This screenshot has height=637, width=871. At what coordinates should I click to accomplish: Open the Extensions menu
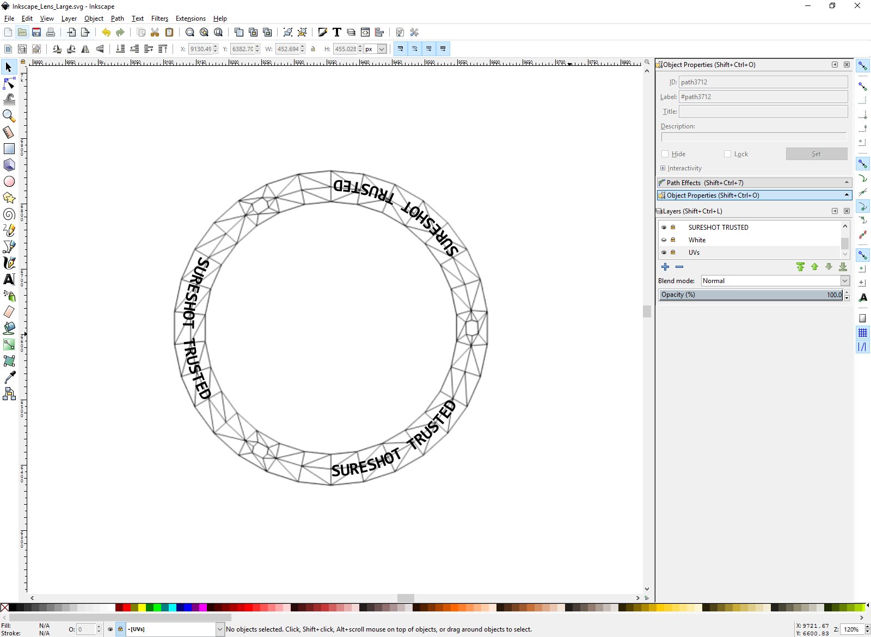tap(191, 19)
